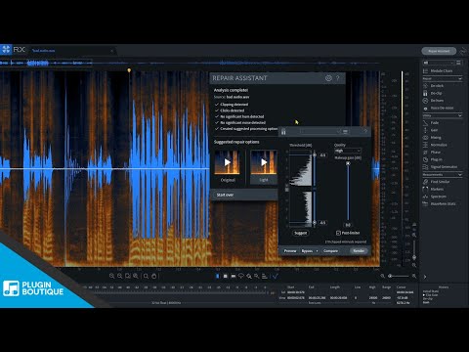Play the Light repair preview thumbnail
The image size is (469, 352).
pos(264,162)
